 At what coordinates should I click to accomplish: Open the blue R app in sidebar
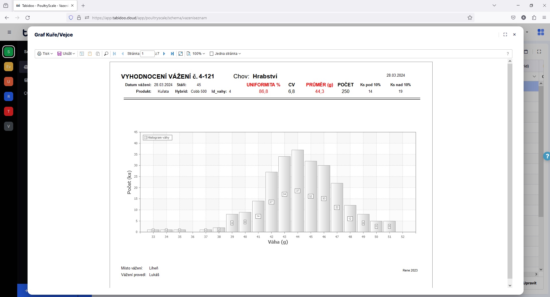[9, 96]
